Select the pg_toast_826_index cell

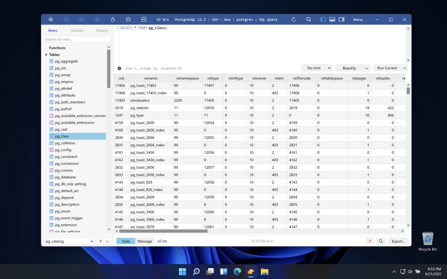click(150, 190)
